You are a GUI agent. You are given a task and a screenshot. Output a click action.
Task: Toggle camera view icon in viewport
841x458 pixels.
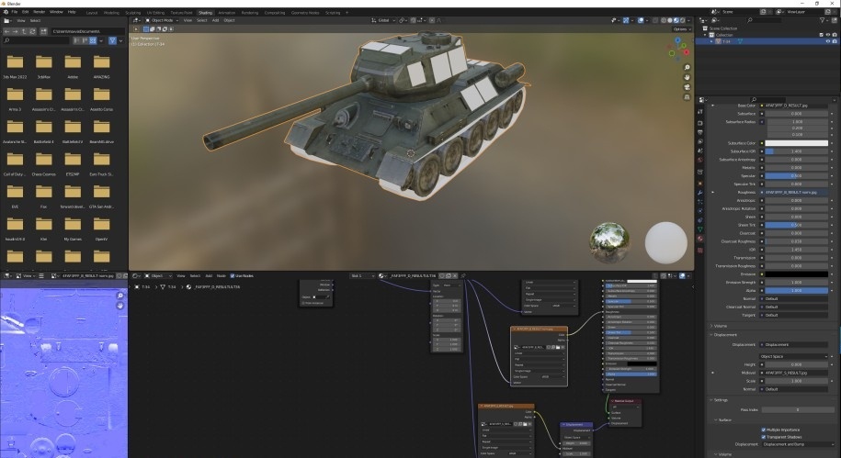tap(688, 87)
